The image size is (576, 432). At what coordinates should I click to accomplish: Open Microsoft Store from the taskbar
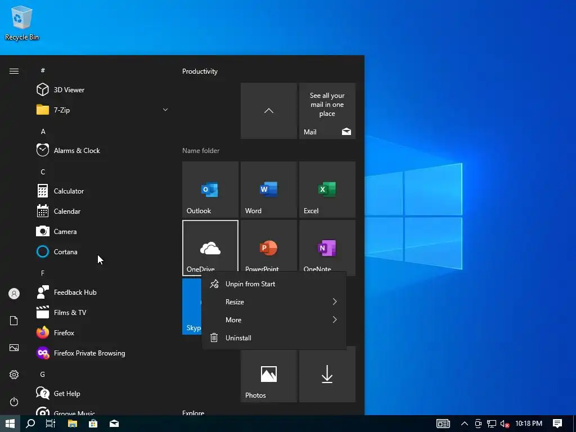(x=93, y=424)
